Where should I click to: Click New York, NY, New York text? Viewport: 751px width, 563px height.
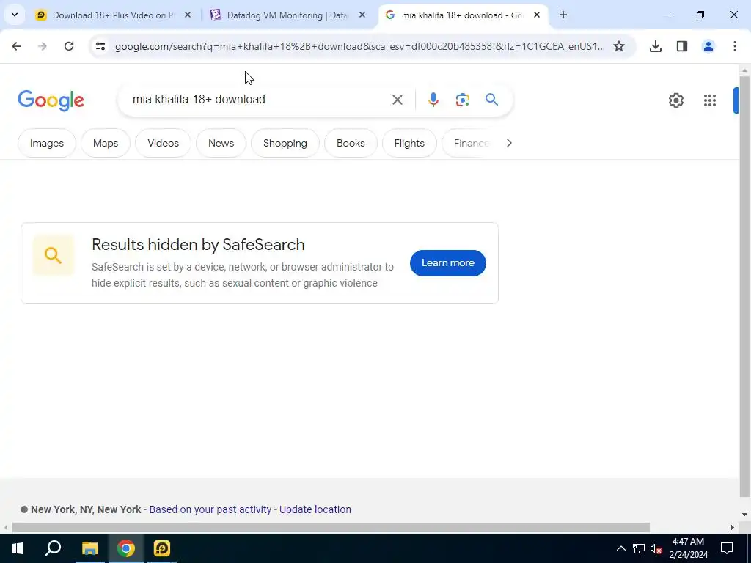[x=86, y=509]
